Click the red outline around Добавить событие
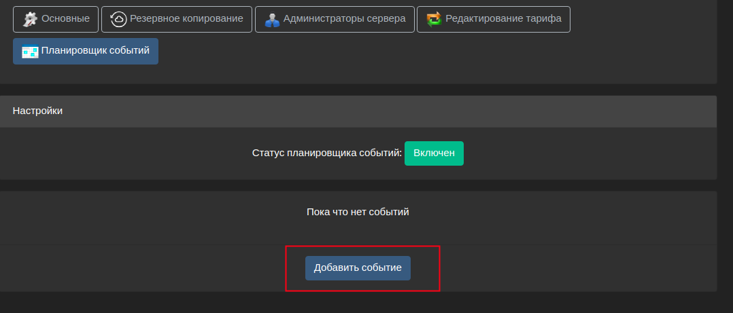The image size is (733, 313). (363, 246)
